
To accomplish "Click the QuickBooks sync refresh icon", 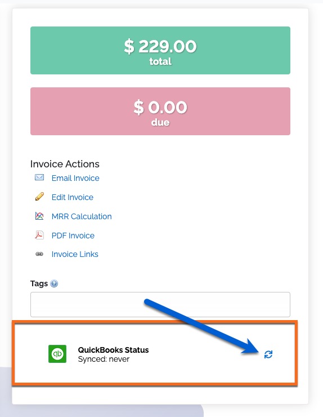I will coord(268,354).
